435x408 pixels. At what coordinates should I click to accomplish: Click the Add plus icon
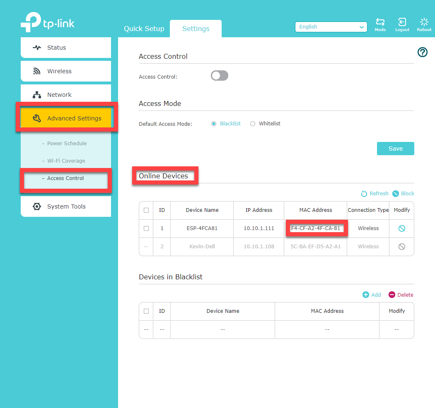(x=366, y=295)
